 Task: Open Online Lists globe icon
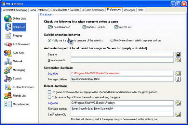tap(8, 18)
